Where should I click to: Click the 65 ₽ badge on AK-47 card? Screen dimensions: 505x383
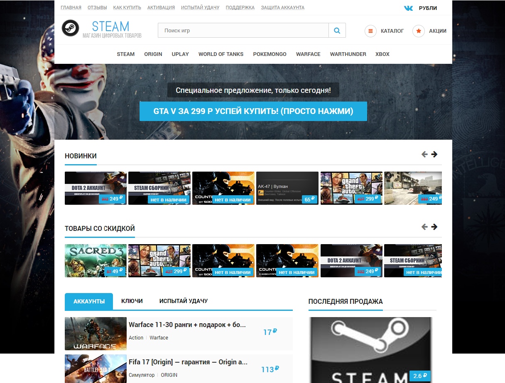pyautogui.click(x=309, y=199)
